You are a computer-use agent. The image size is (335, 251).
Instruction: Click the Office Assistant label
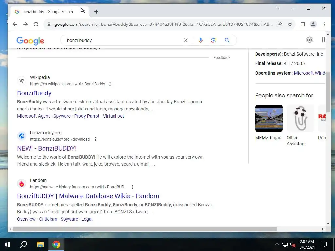pyautogui.click(x=296, y=141)
